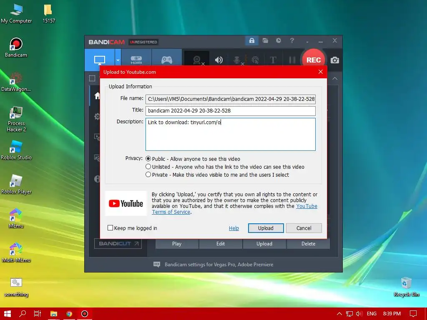Select Bandicam screen recording mode icon

click(x=100, y=60)
